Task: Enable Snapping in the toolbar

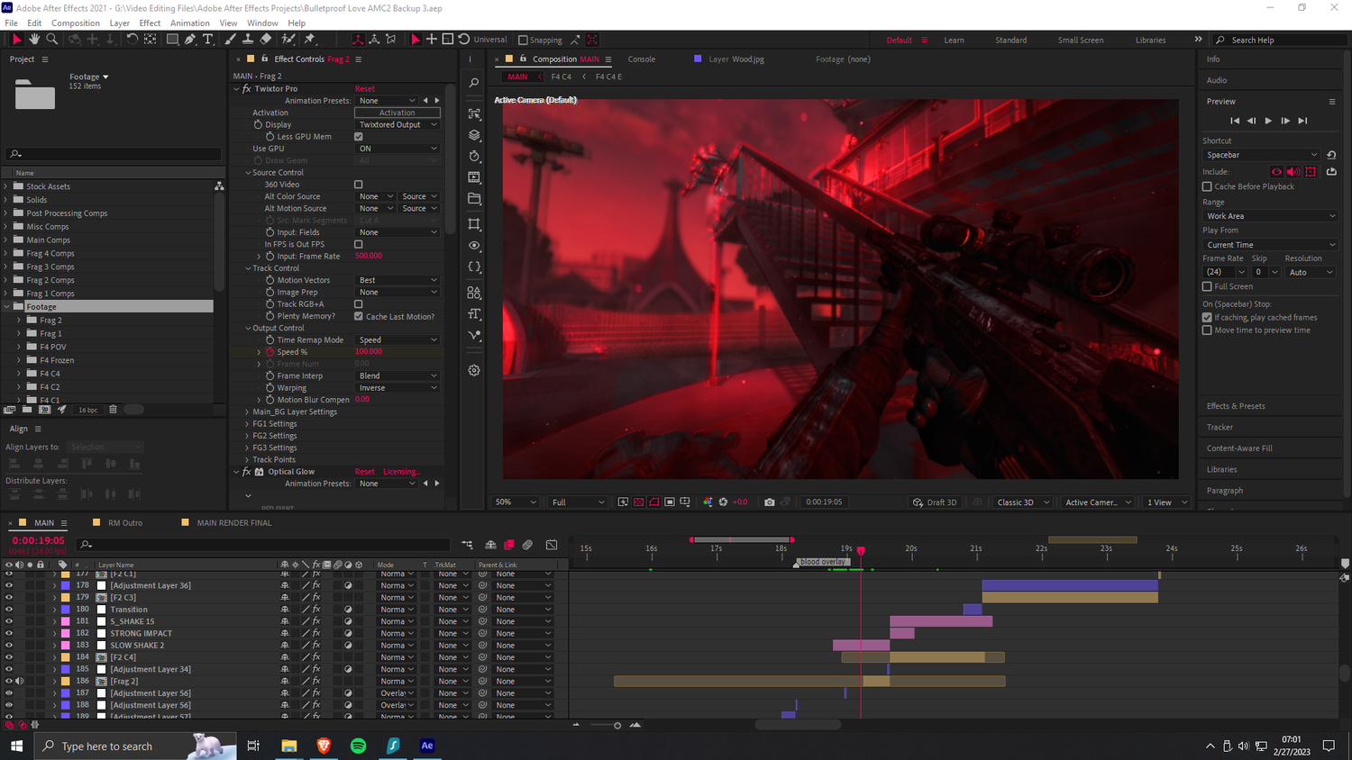Action: coord(523,40)
